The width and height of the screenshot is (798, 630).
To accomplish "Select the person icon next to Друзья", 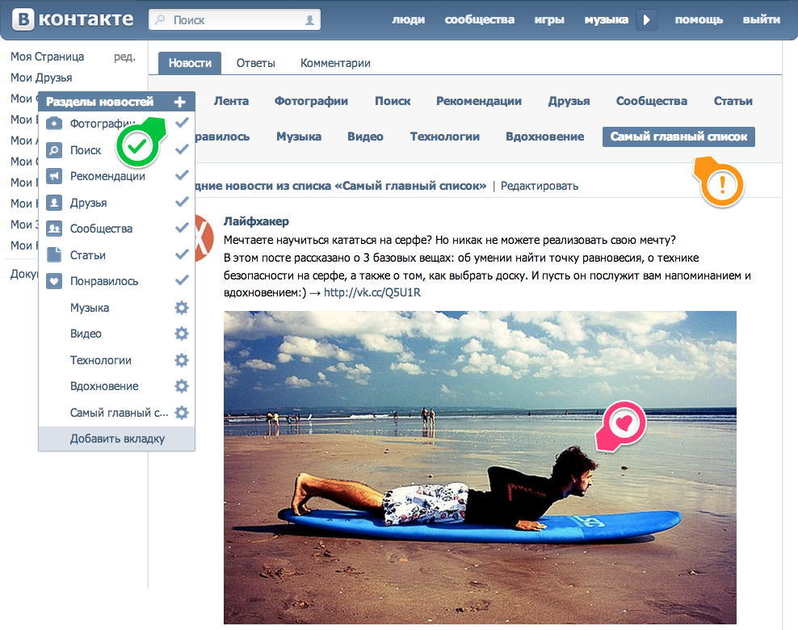I will [x=52, y=202].
